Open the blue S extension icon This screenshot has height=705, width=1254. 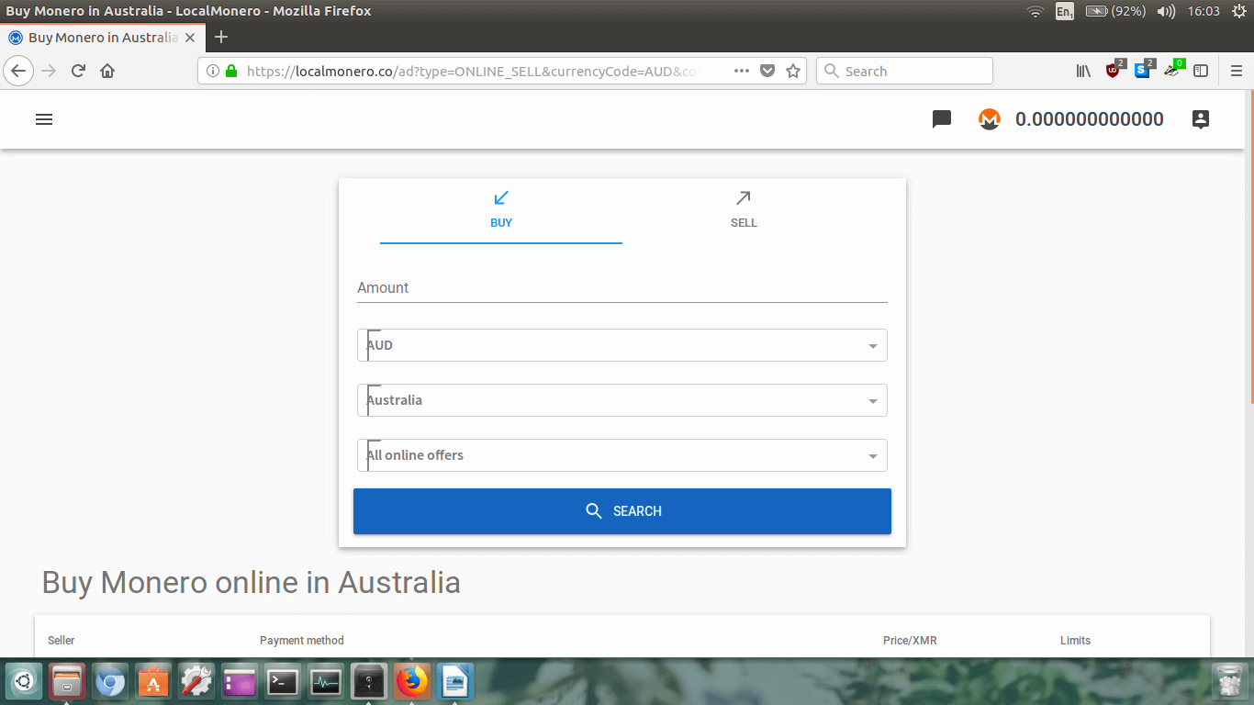coord(1143,70)
